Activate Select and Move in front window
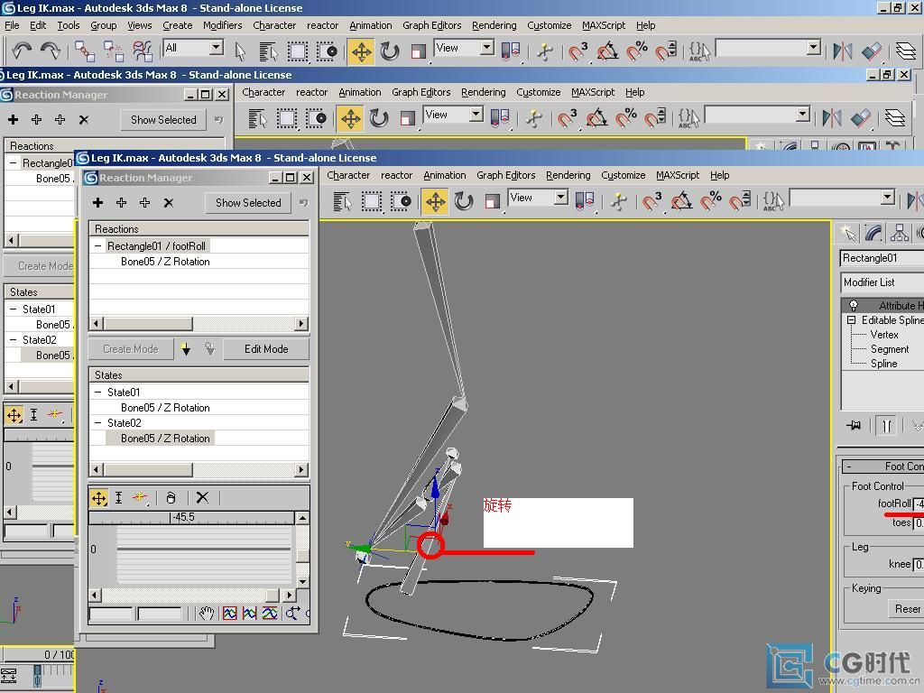Screen dimensions: 924x693 [x=436, y=202]
